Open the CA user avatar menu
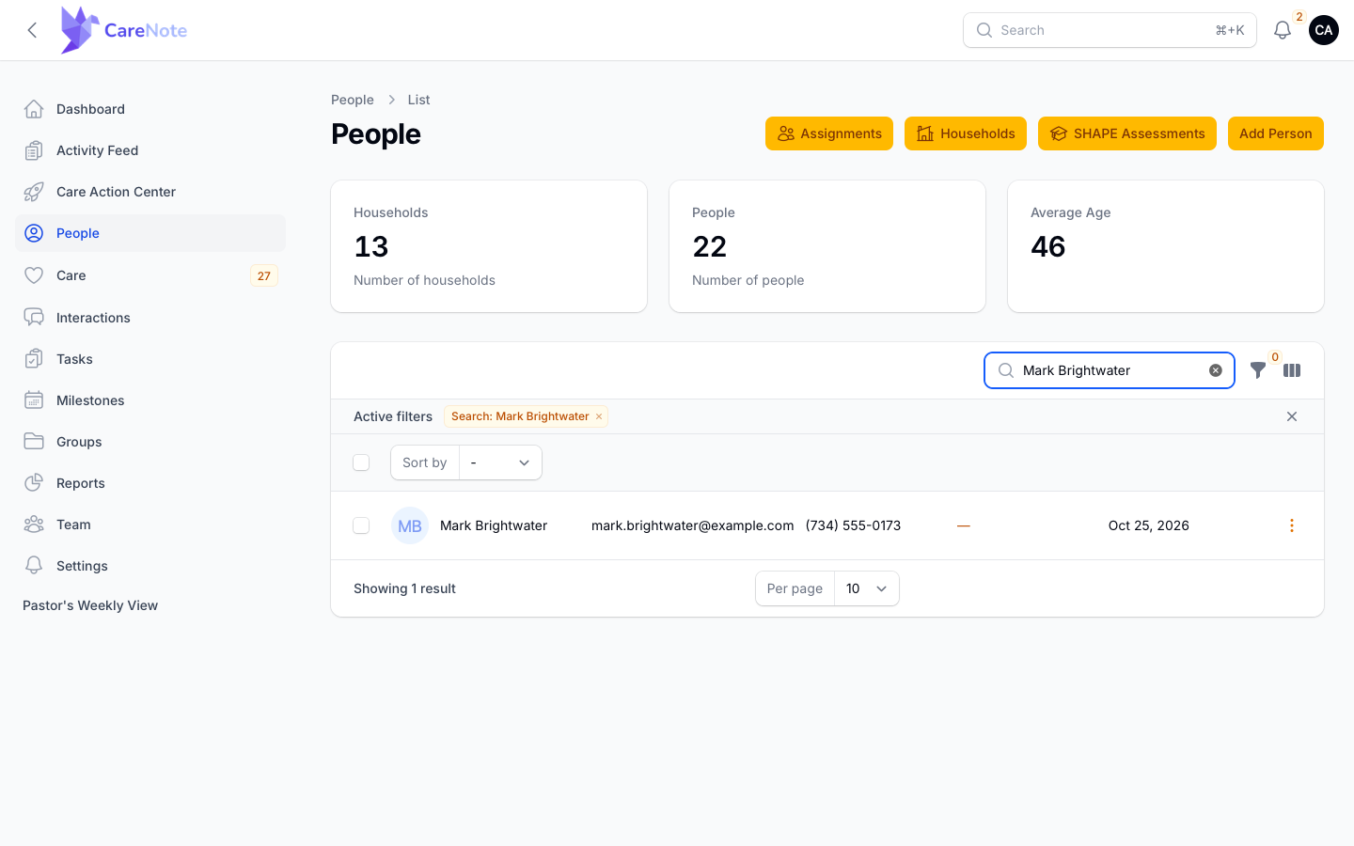 pyautogui.click(x=1324, y=30)
